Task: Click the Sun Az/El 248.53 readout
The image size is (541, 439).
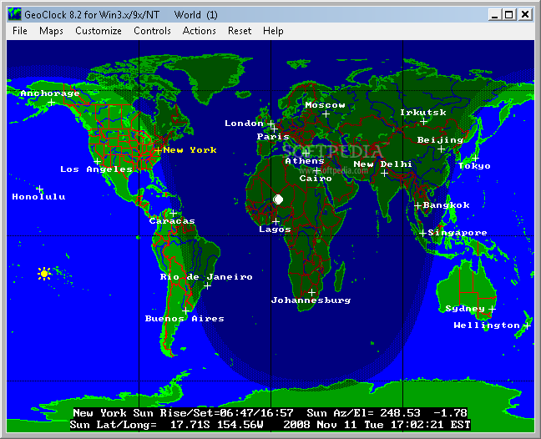Action: pos(387,413)
